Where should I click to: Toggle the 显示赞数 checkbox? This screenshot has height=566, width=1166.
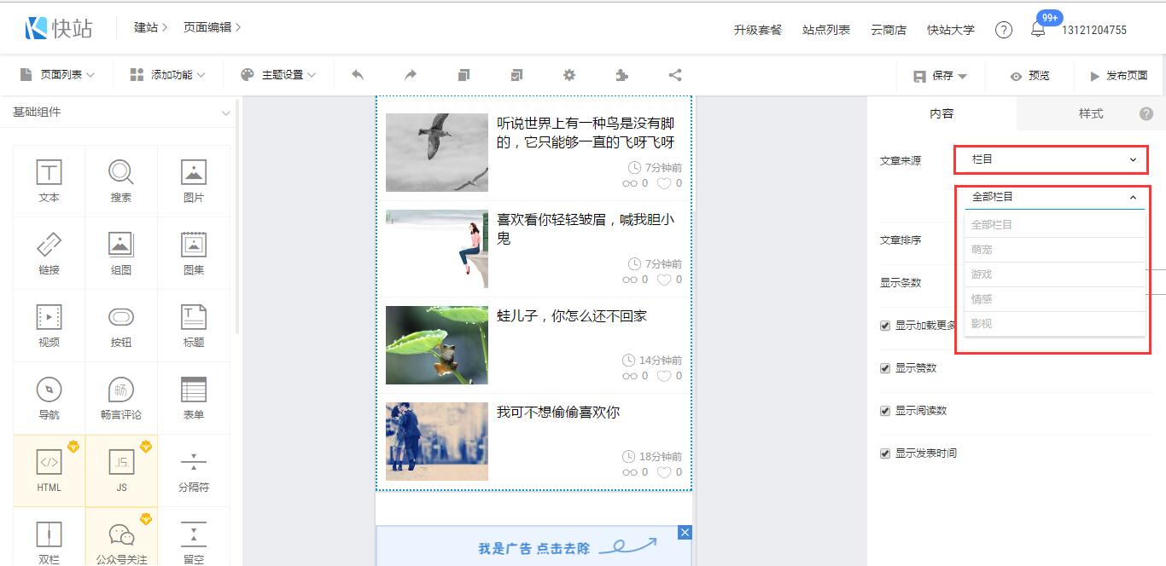pos(885,368)
